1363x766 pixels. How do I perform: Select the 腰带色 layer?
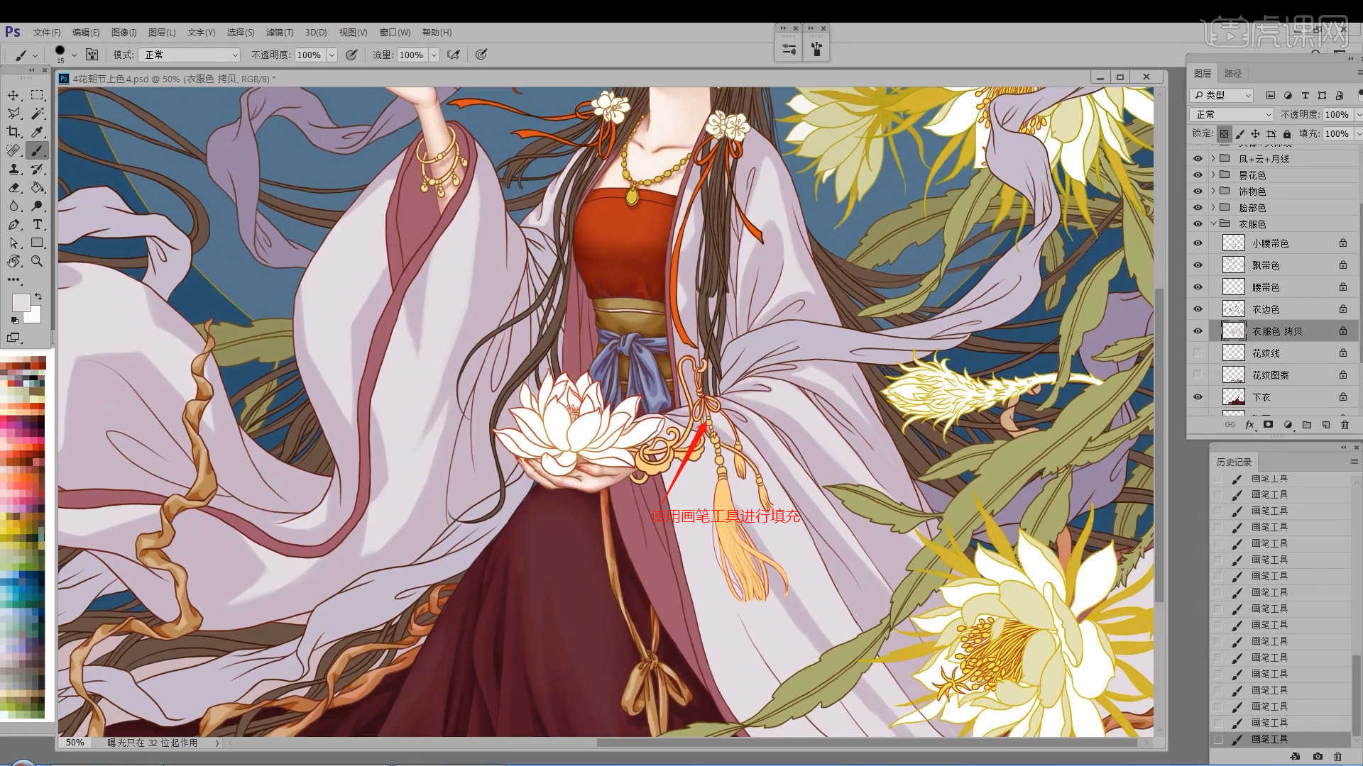(1283, 287)
